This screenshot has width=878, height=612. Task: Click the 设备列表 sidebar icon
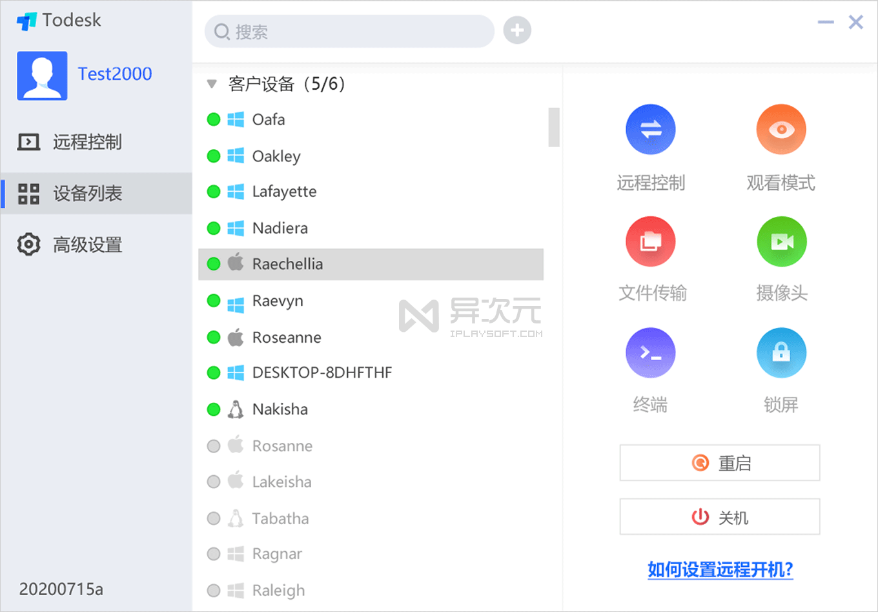(28, 193)
